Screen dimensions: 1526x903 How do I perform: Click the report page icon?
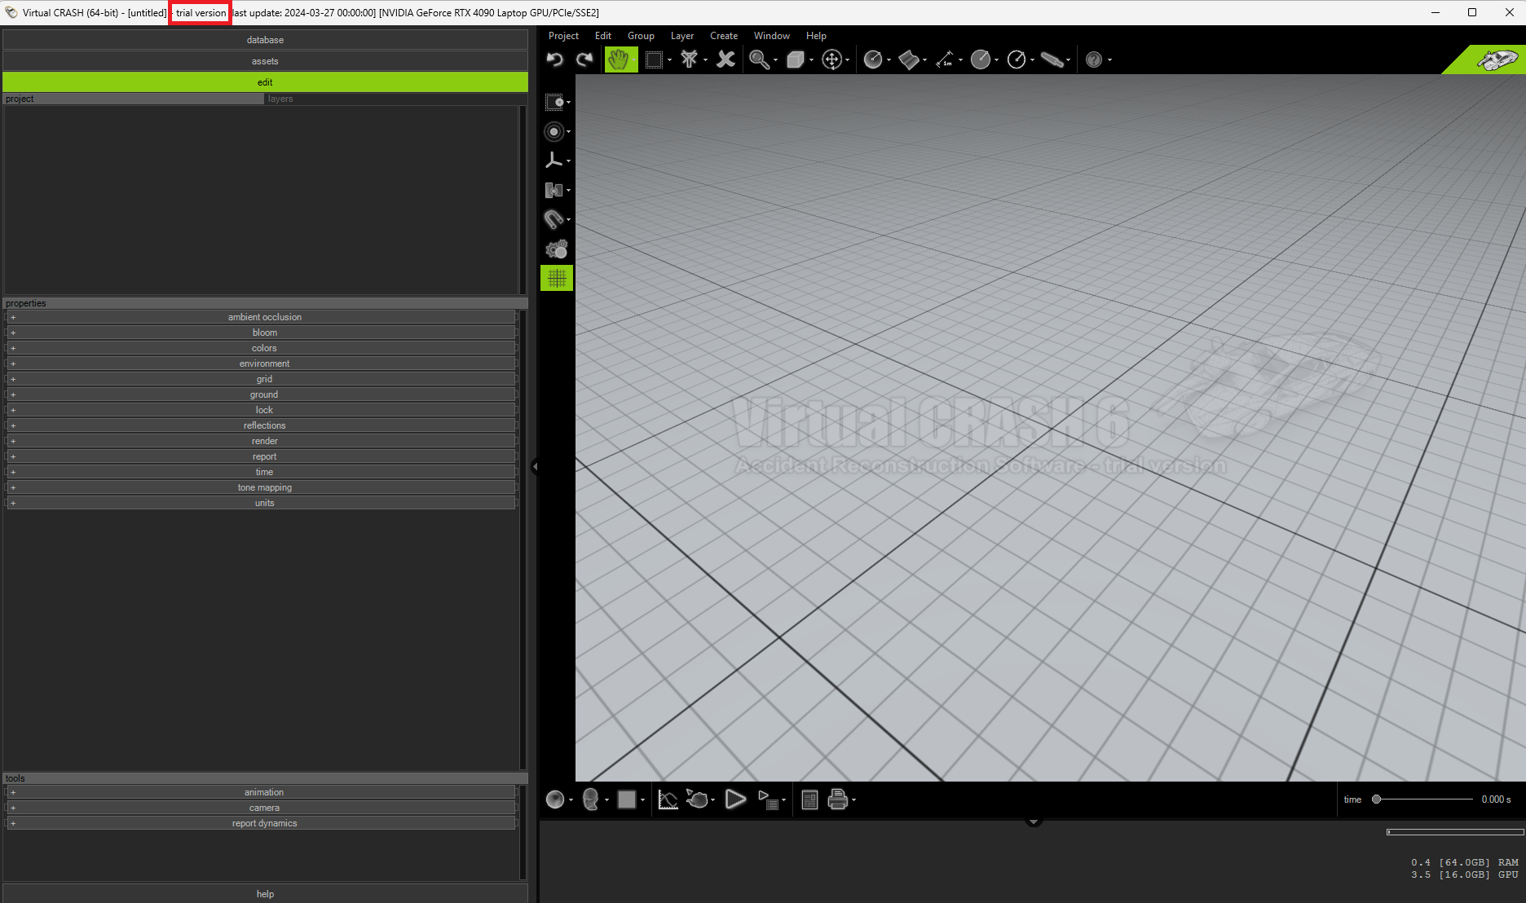click(x=809, y=799)
